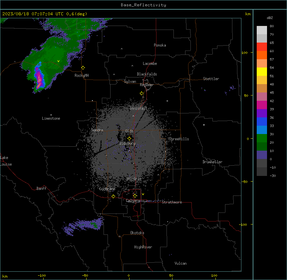Pick the red 60-65 dBZ legend color
287x280 pixels.
(x=262, y=47)
